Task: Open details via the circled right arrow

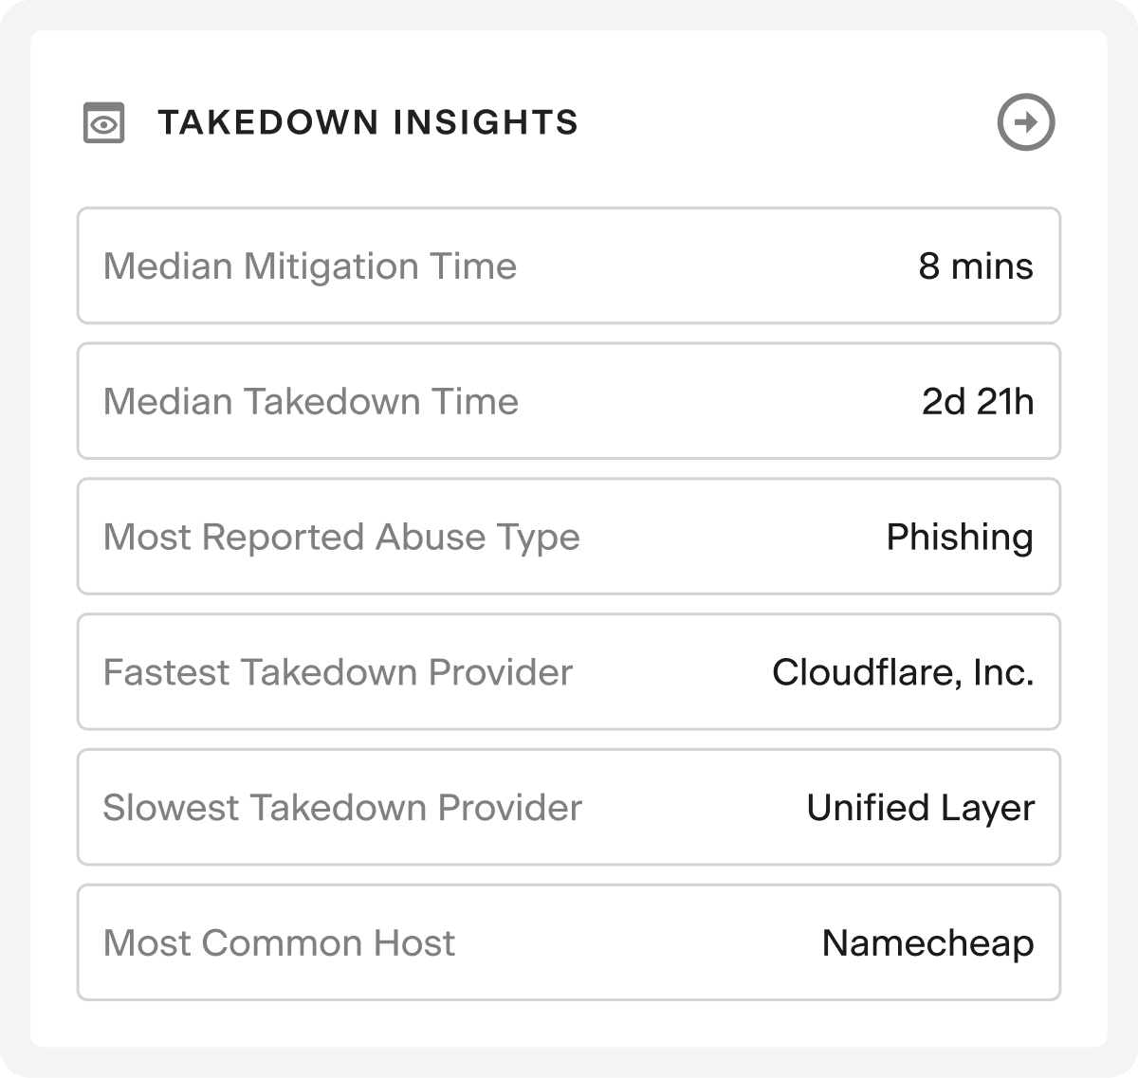Action: click(x=1025, y=120)
